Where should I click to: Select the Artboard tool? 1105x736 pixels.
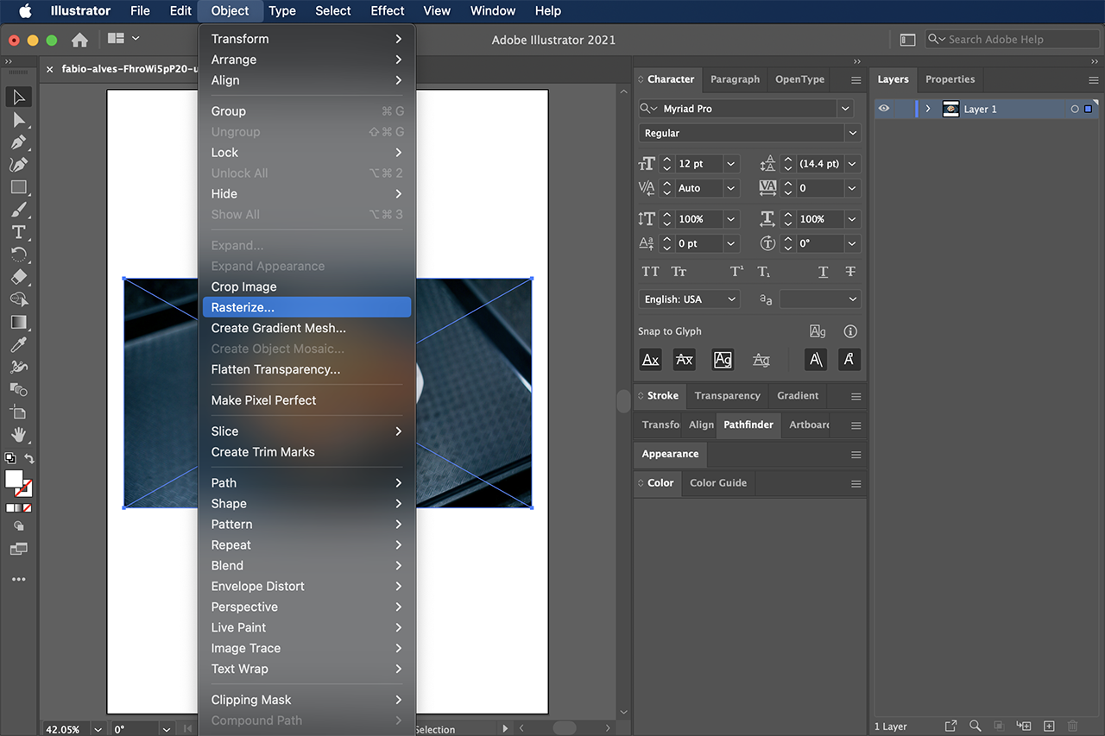[19, 412]
